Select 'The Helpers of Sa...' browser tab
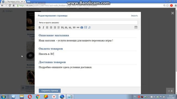Image resolution: width=177 pixels, height=99 pixels. click(13, 2)
